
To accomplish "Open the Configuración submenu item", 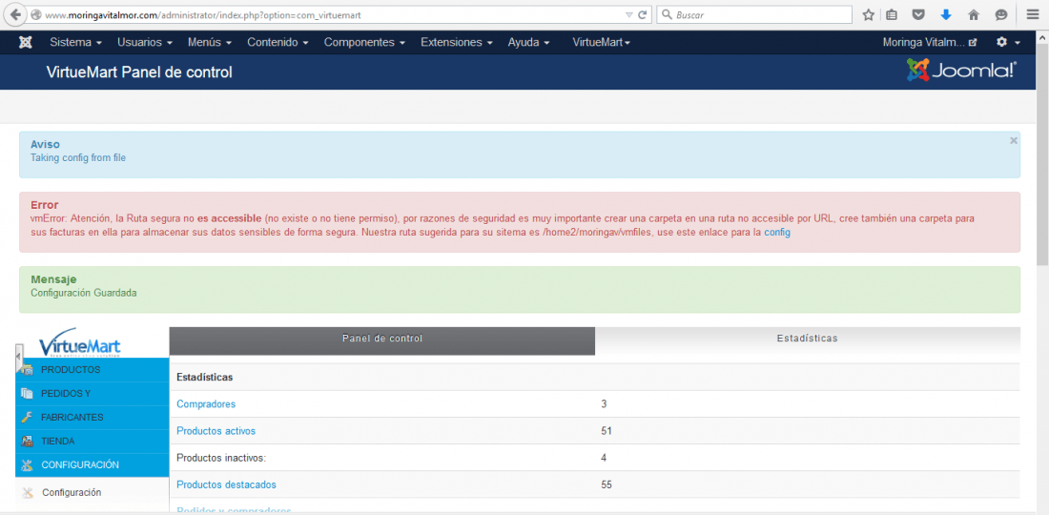I will point(72,492).
